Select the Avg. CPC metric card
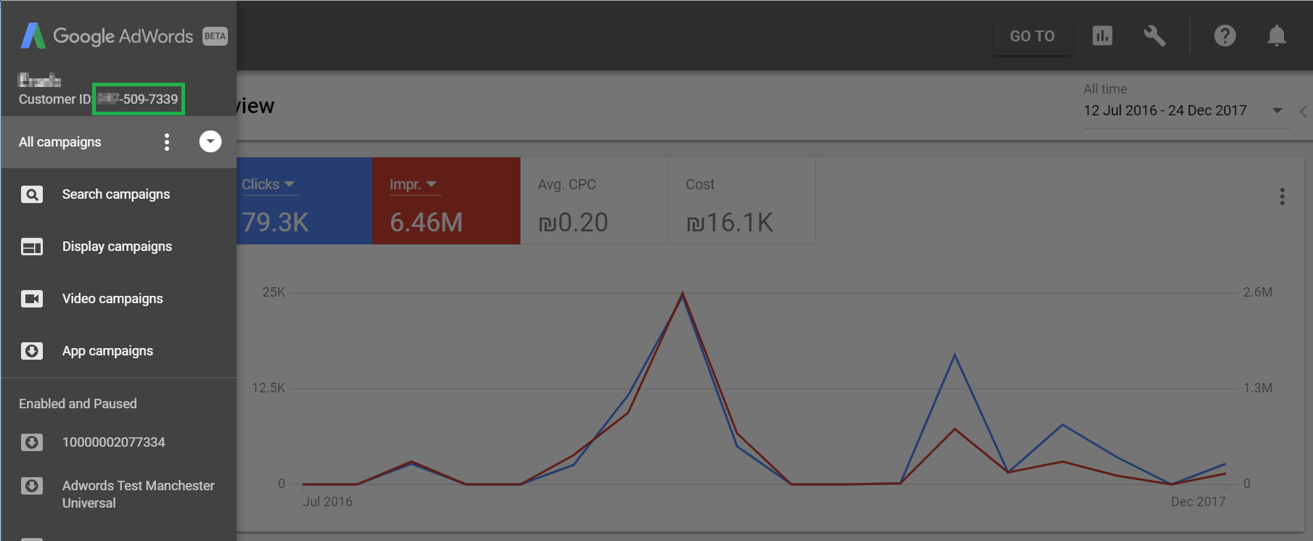The height and width of the screenshot is (541, 1313). point(594,202)
